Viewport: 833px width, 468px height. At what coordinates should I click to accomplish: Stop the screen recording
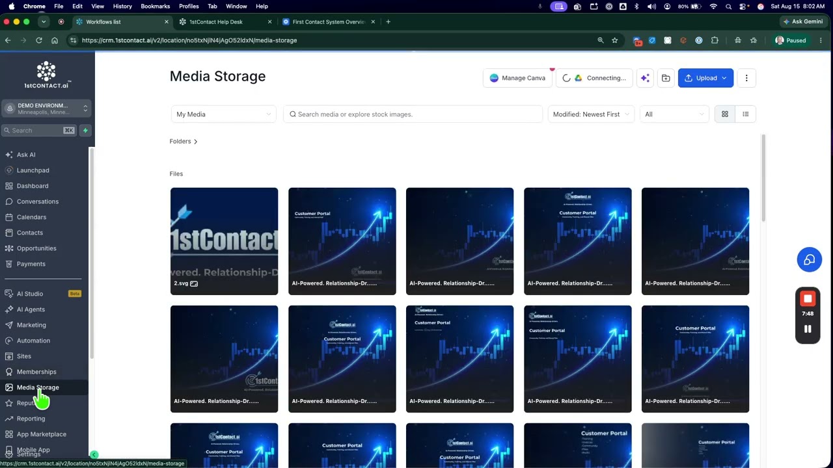(x=808, y=299)
